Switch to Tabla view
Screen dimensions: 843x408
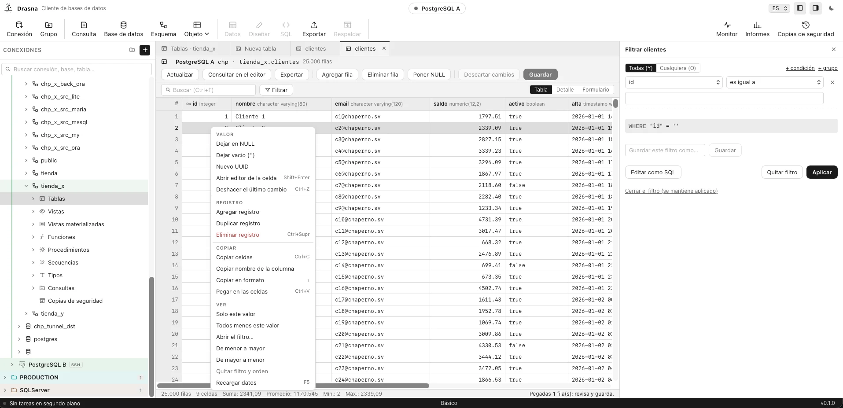pyautogui.click(x=541, y=90)
